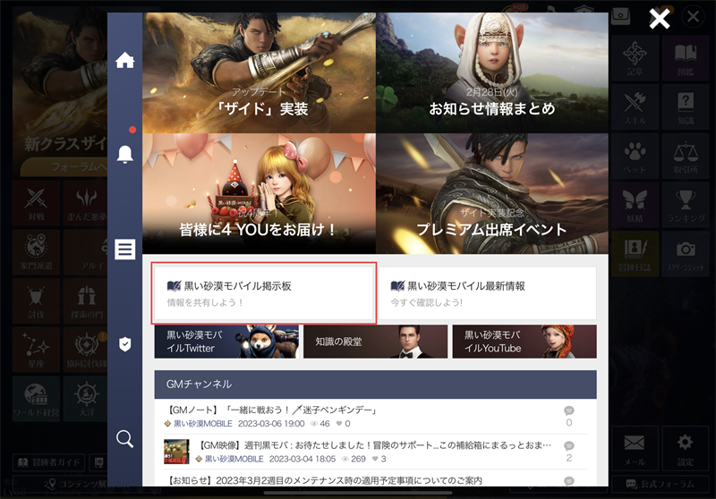Open the shield check icon in sidebar
The image size is (716, 499).
tap(124, 344)
